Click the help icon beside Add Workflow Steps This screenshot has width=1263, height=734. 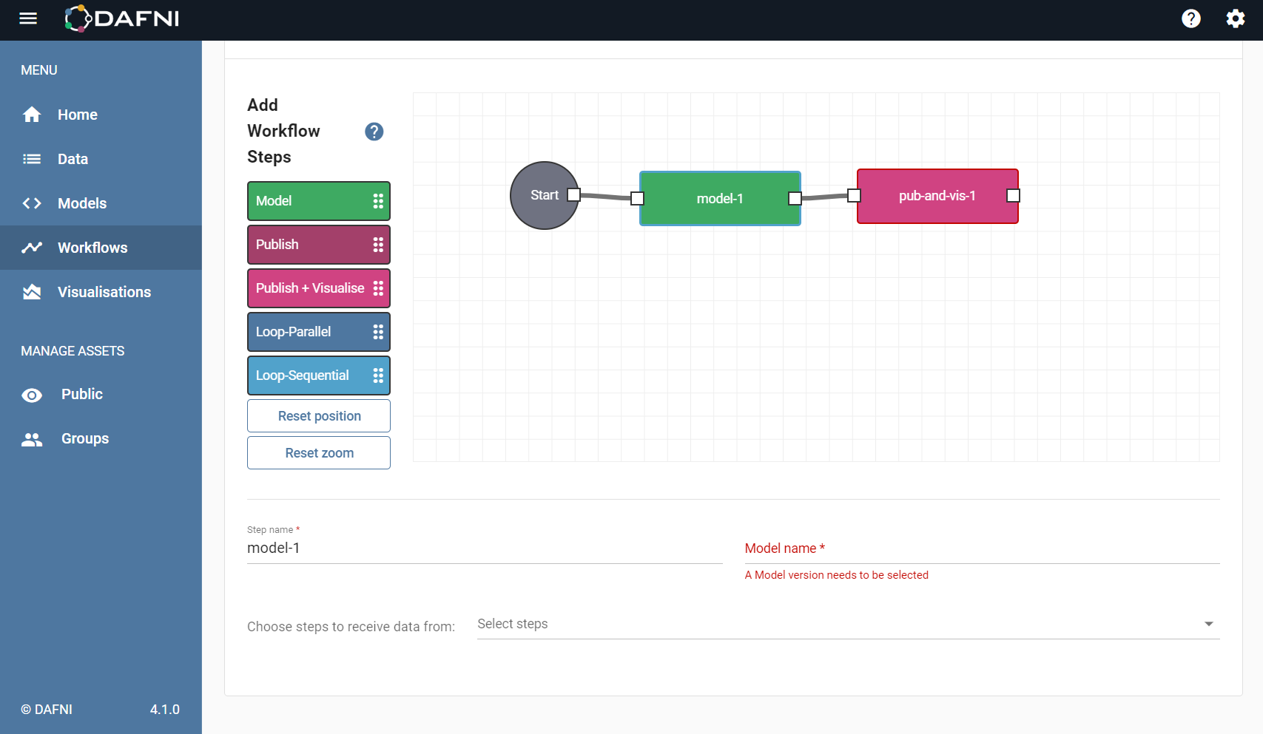point(374,132)
